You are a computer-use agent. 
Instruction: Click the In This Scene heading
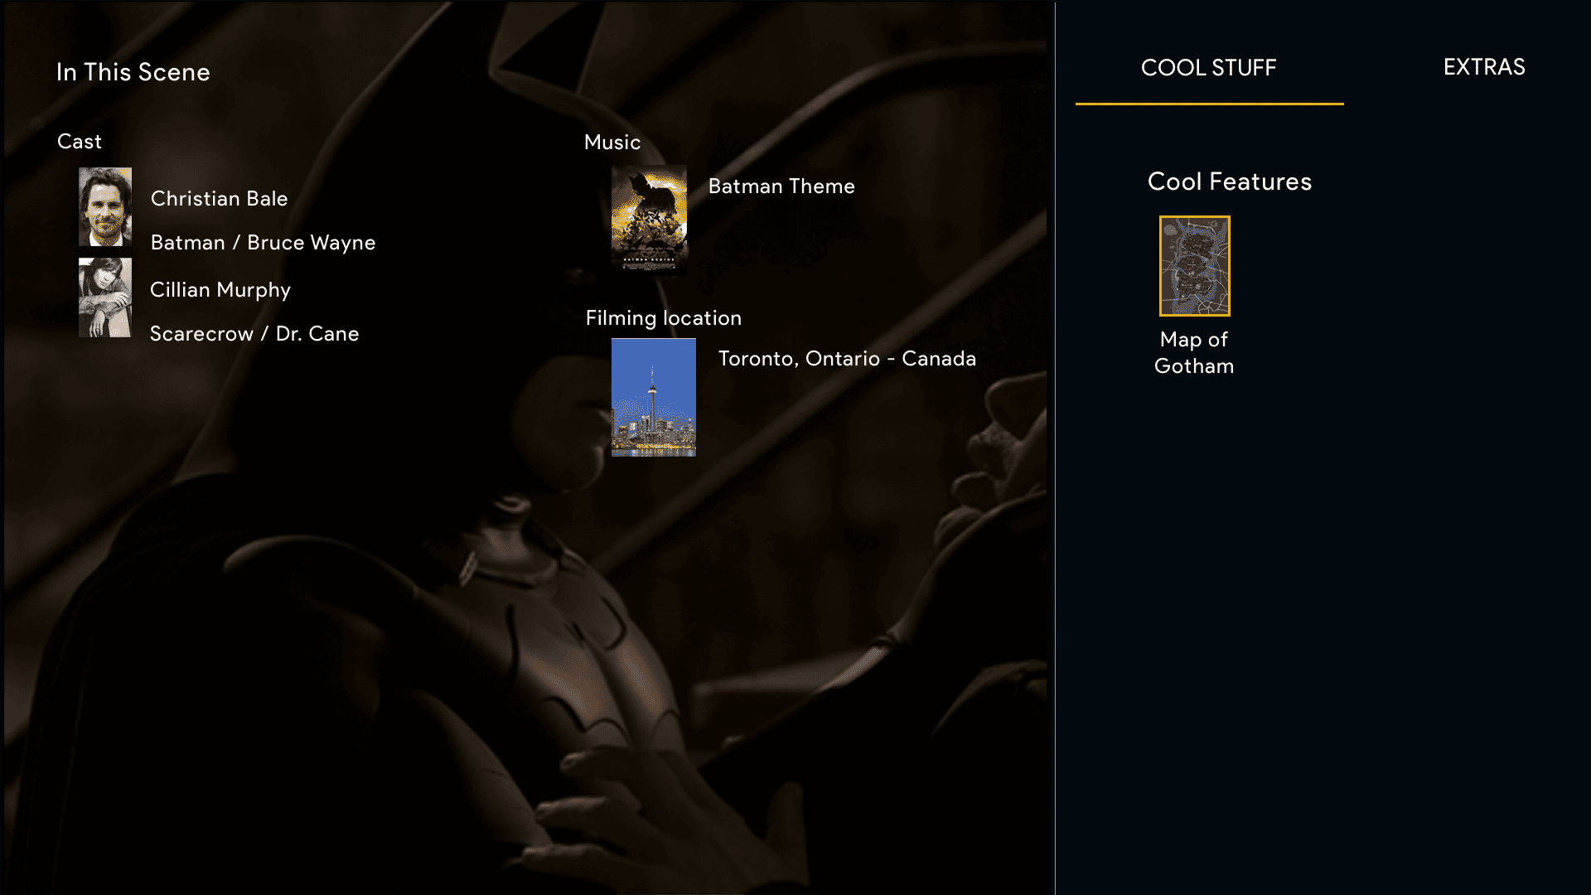click(x=133, y=72)
